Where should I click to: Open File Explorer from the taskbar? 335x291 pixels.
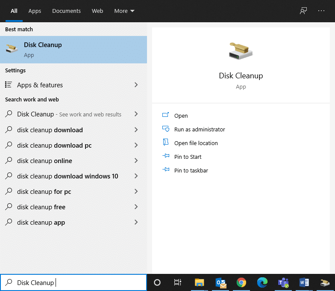pyautogui.click(x=199, y=282)
